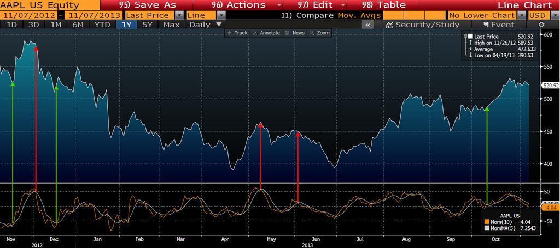The width and height of the screenshot is (560, 248).
Task: Click 11) Compare
Action: tap(307, 15)
